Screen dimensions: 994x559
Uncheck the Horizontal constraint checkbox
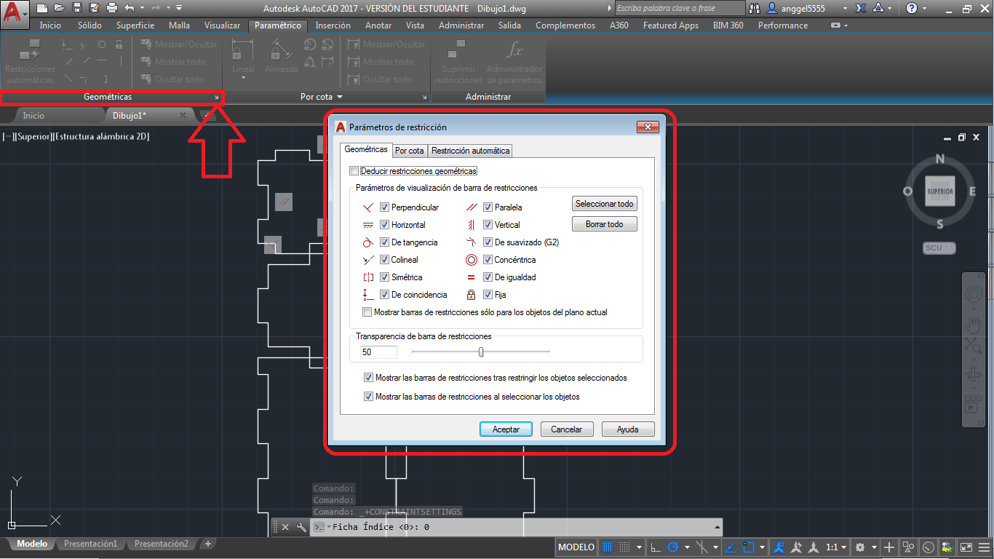point(385,225)
